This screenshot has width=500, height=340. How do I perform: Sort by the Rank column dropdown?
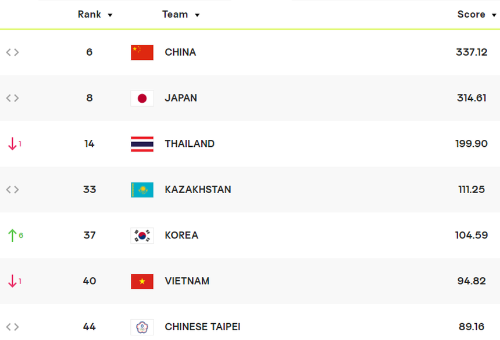point(95,15)
